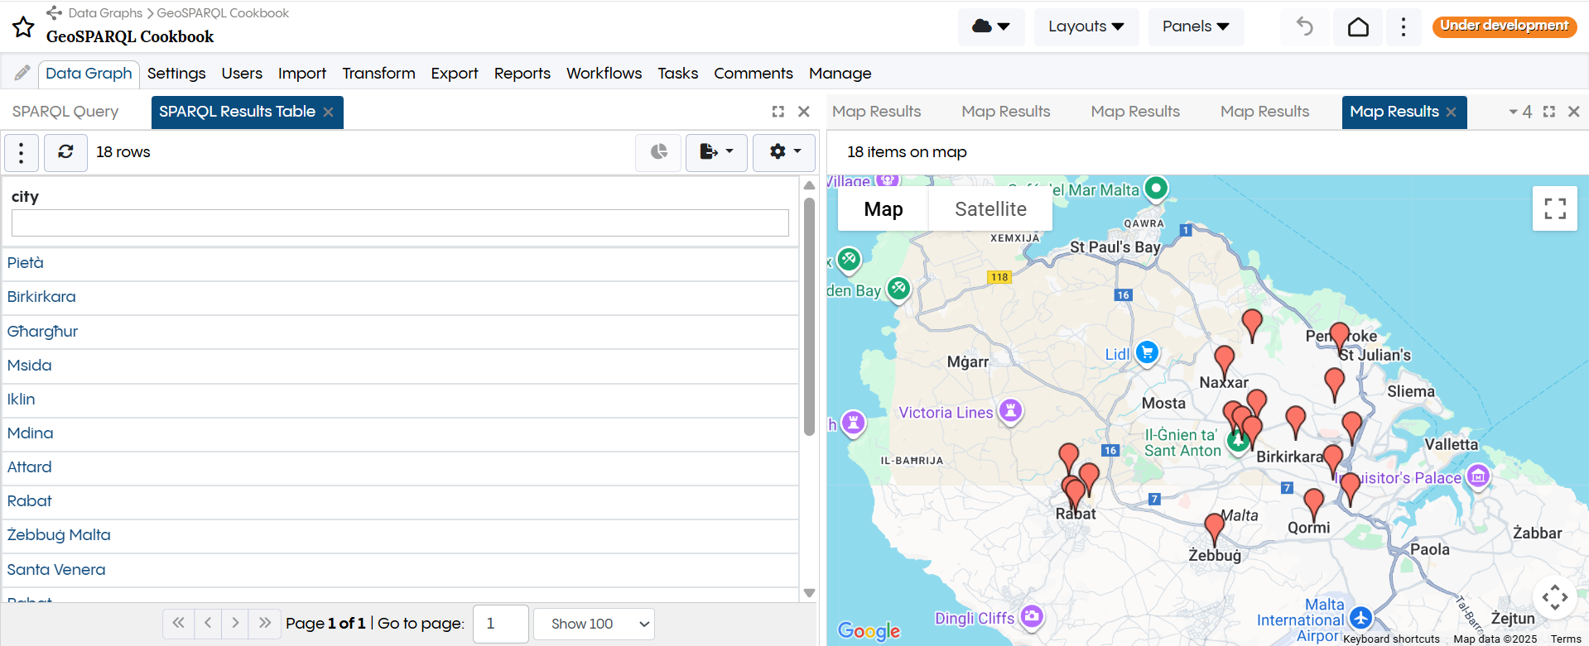Open the export results dropdown
Viewport: 1589px width, 646px height.
(x=716, y=152)
